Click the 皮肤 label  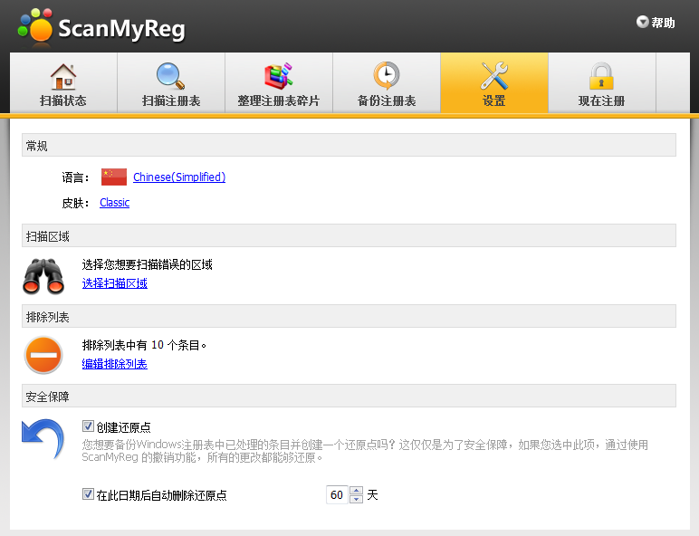pos(75,203)
